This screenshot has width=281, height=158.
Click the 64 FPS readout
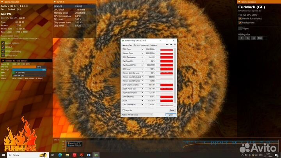[x=6, y=14]
